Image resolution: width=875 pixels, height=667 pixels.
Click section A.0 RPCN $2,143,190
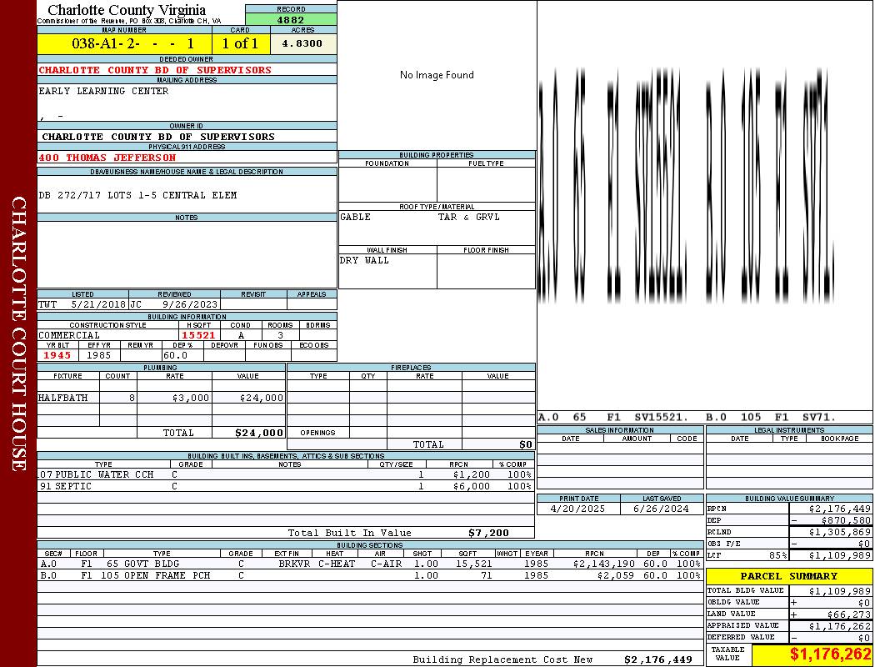(604, 564)
